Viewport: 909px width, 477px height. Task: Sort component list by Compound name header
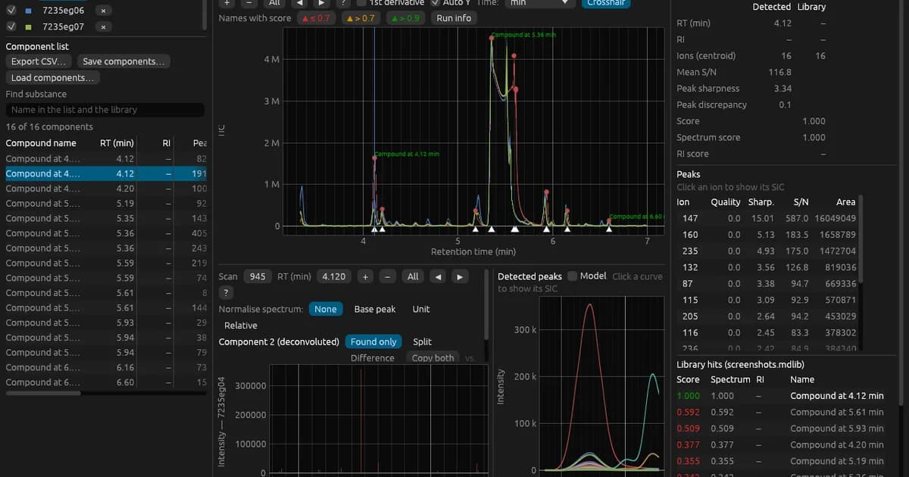point(41,143)
